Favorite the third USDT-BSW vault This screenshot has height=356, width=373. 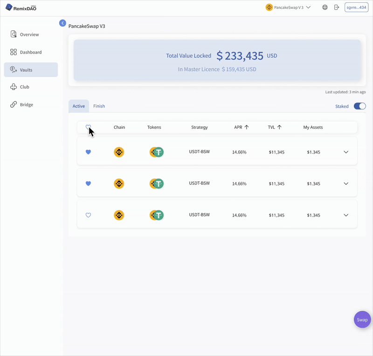pyautogui.click(x=88, y=215)
